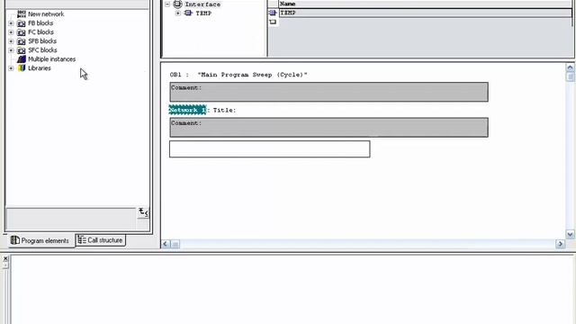Collapse the Interface tree node
This screenshot has width=576, height=324.
tap(167, 4)
